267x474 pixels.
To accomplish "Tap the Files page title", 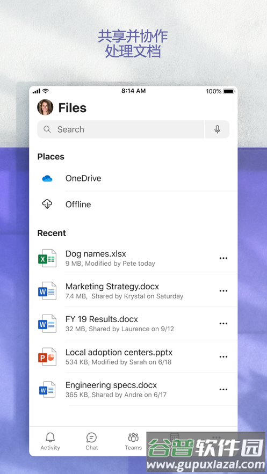I will (73, 108).
